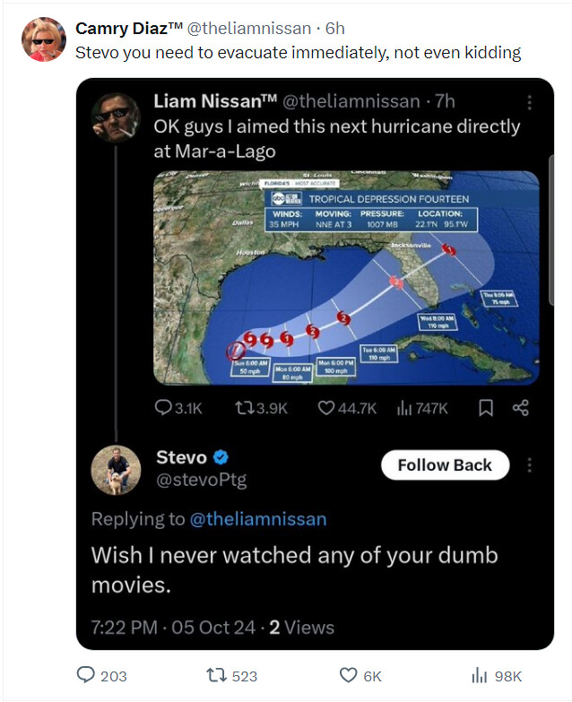Image resolution: width=572 pixels, height=702 pixels.
Task: Click the outer tweet reply icon
Action: coord(86,674)
